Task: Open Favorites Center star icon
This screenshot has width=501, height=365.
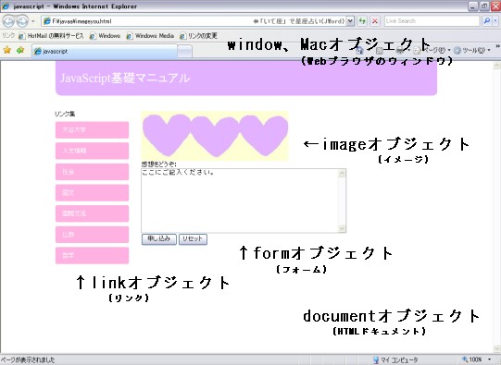Action: (7, 50)
